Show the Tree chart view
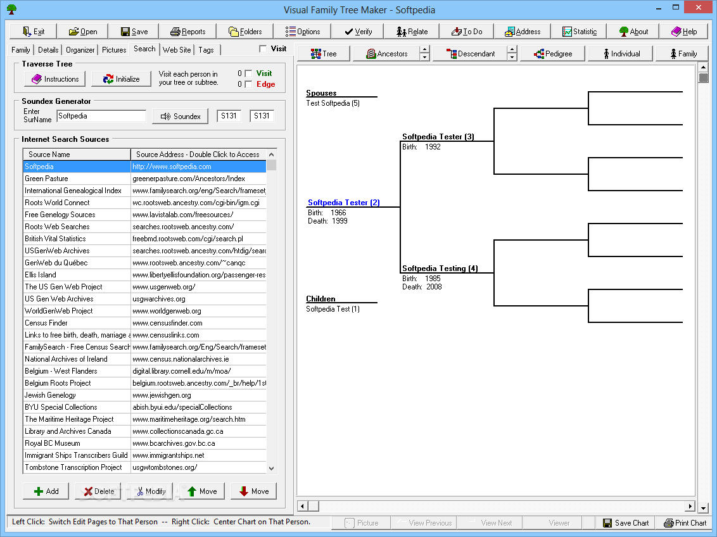 tap(324, 53)
